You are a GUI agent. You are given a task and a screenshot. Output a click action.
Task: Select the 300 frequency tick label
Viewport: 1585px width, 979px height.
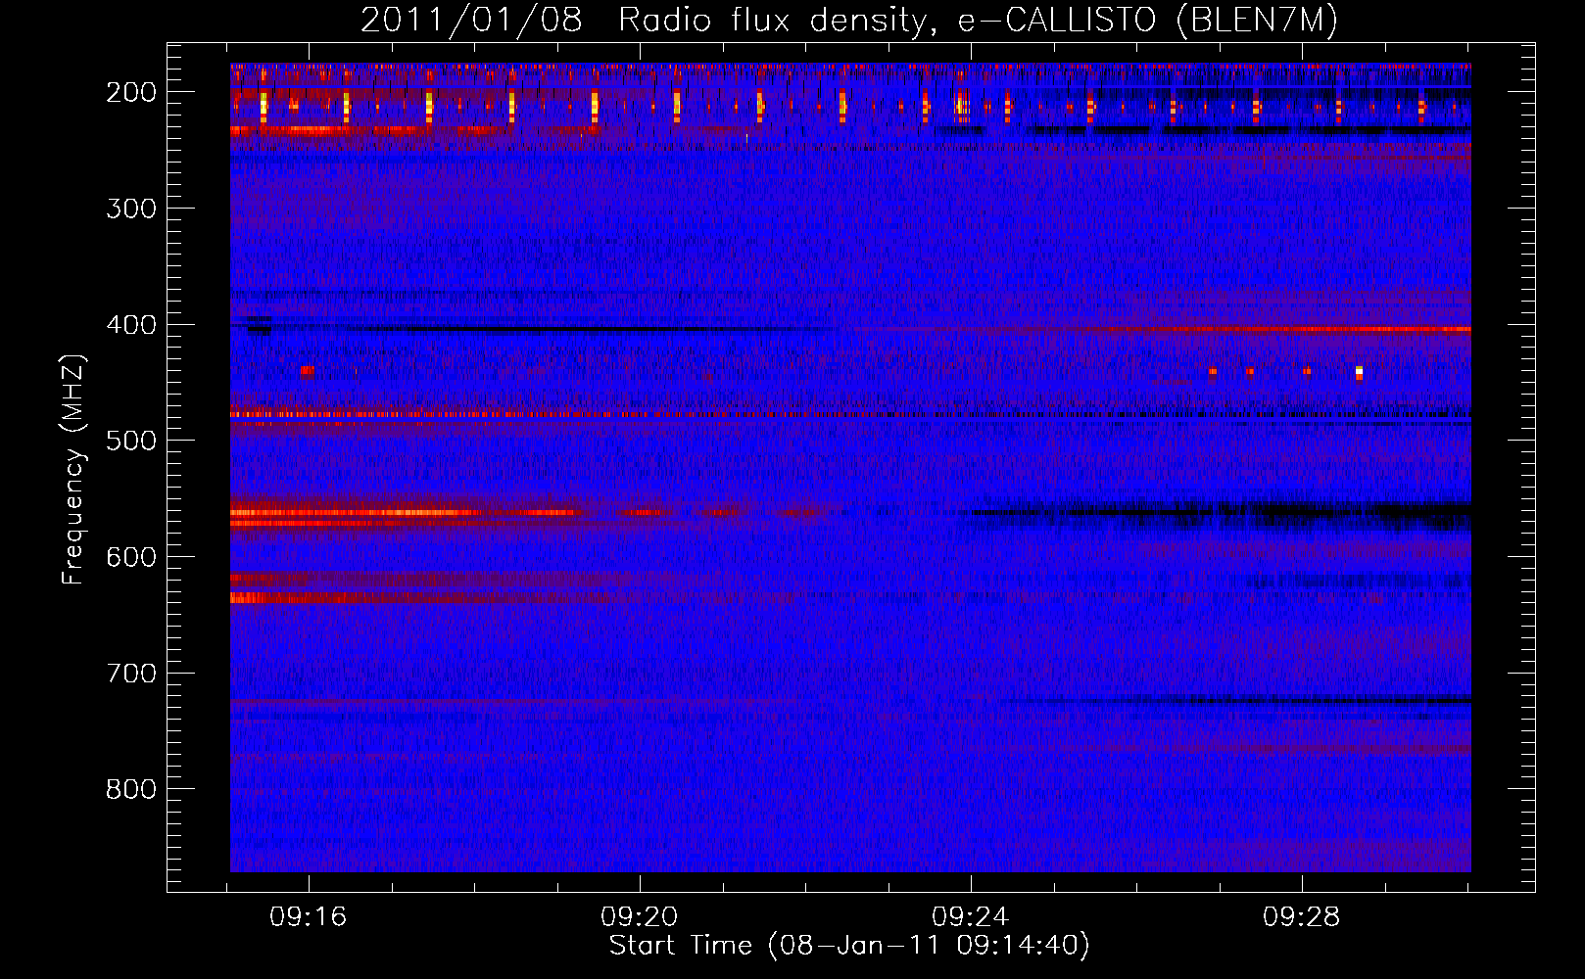pyautogui.click(x=131, y=209)
